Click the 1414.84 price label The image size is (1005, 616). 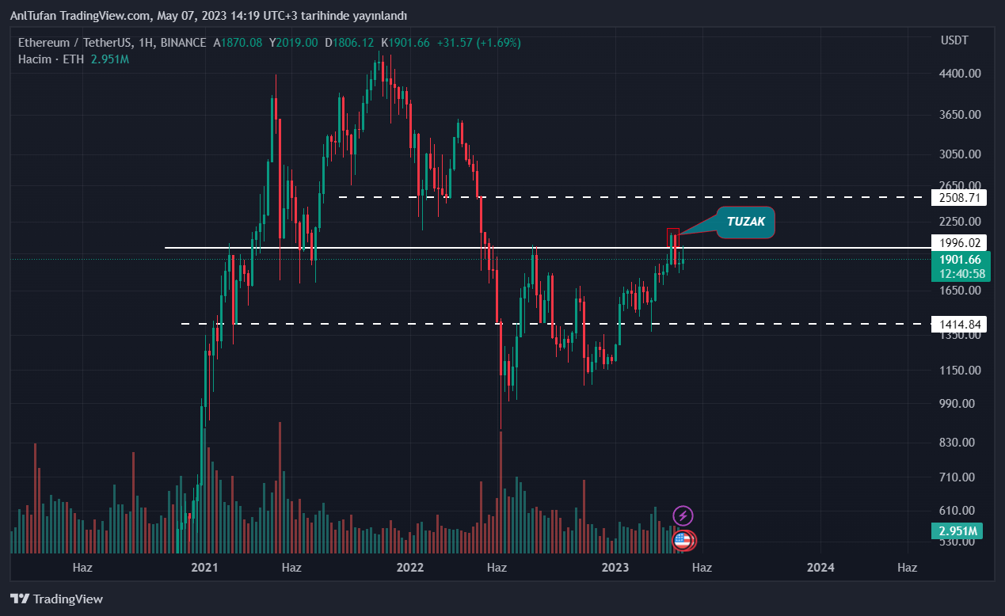[x=960, y=324]
